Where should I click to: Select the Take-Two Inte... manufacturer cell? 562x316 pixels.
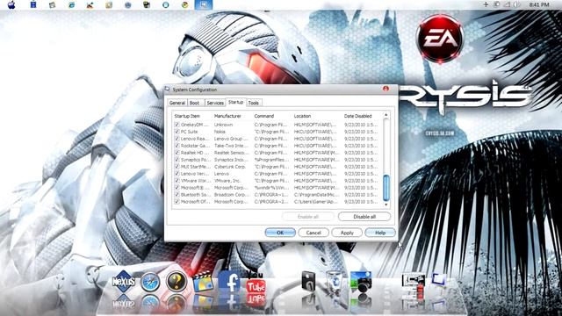coord(231,146)
